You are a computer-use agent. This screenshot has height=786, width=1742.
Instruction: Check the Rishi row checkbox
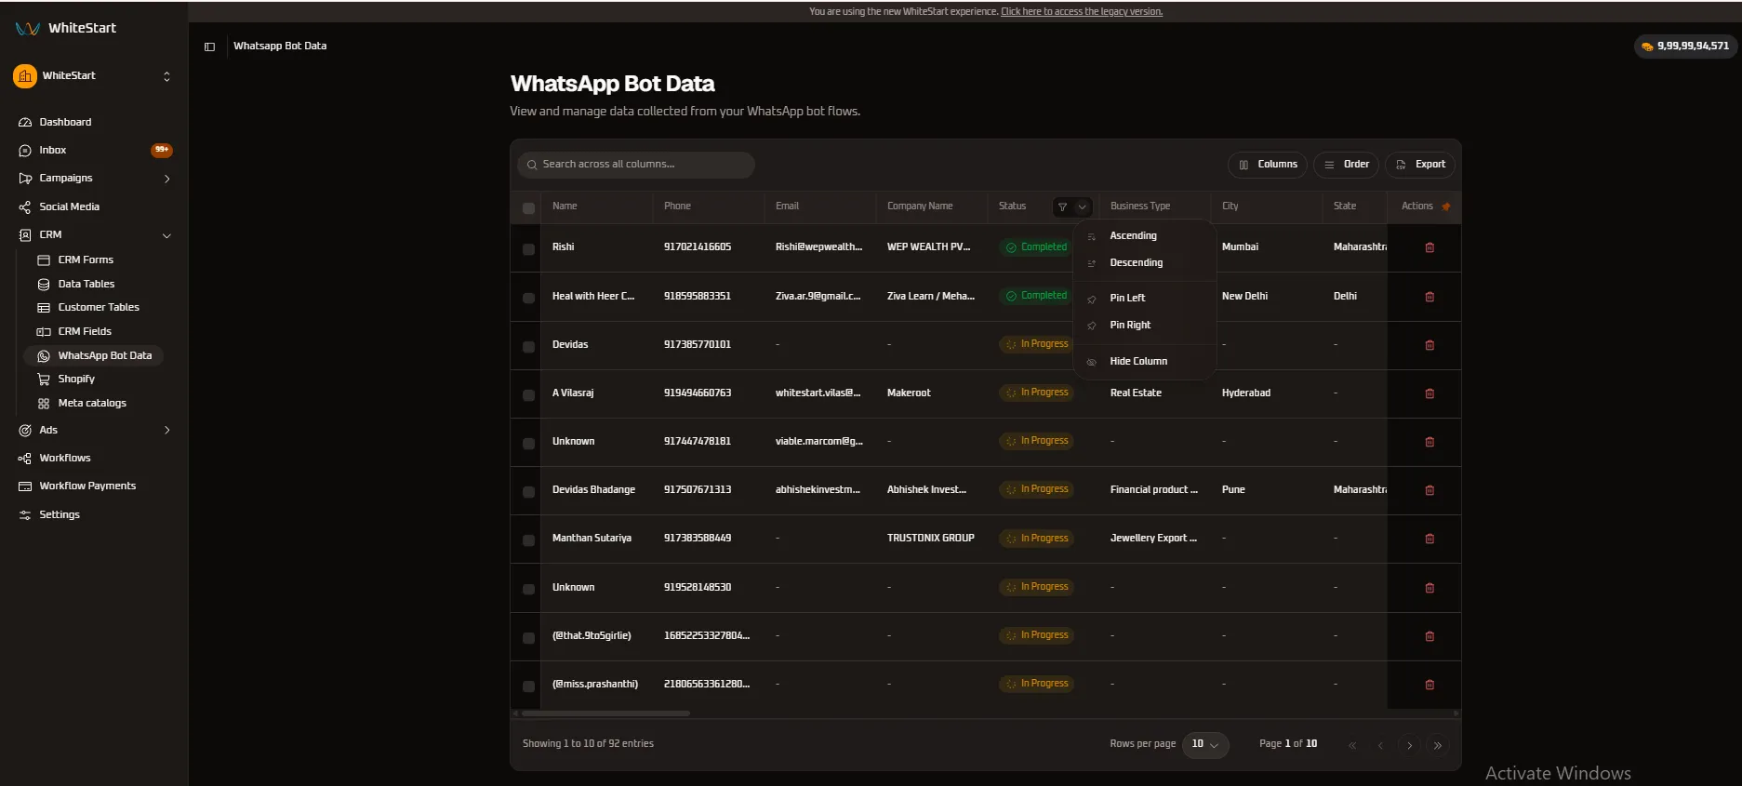pos(528,249)
